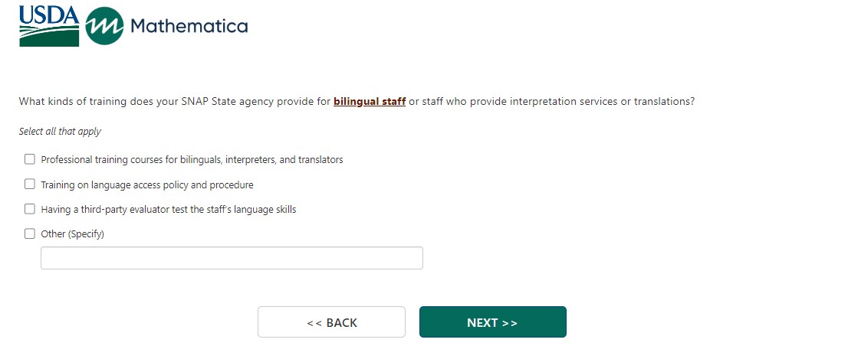
Task: Click the 'Having a third-party evaluator' label text
Action: point(169,209)
